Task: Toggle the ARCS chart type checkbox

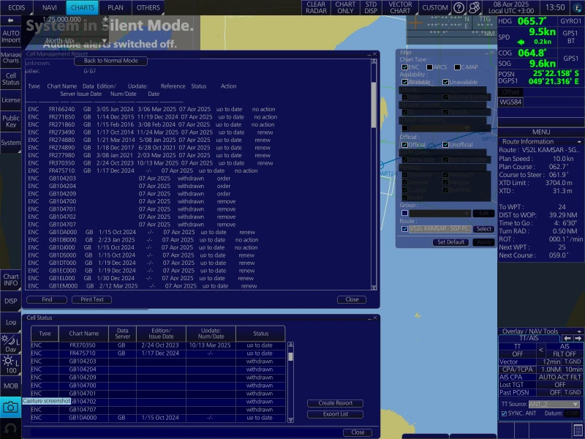Action: tap(429, 67)
